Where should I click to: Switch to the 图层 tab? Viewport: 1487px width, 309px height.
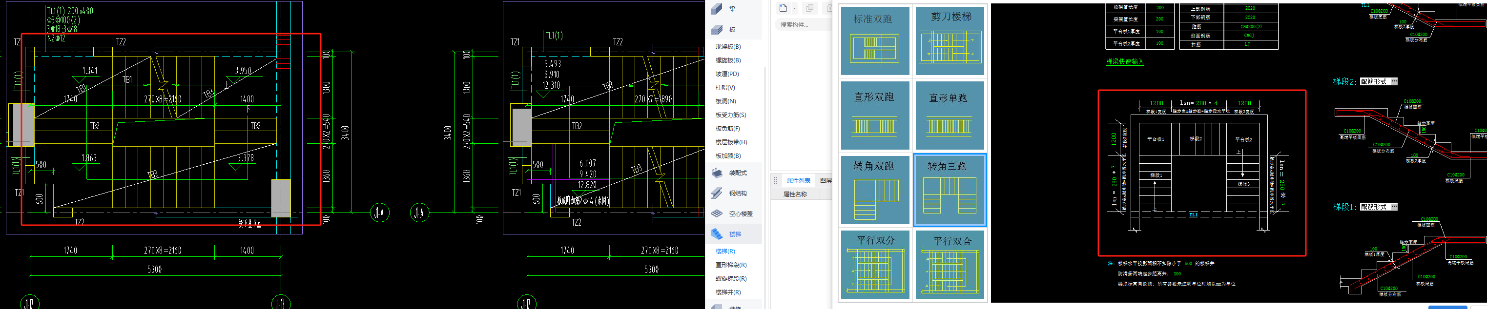click(826, 180)
